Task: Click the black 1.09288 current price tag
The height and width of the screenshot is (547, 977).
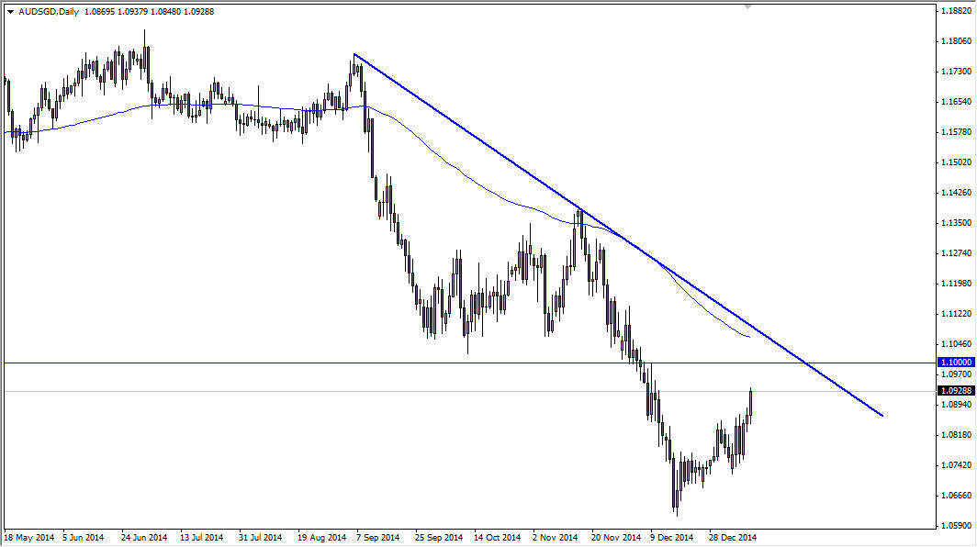Action: 955,391
